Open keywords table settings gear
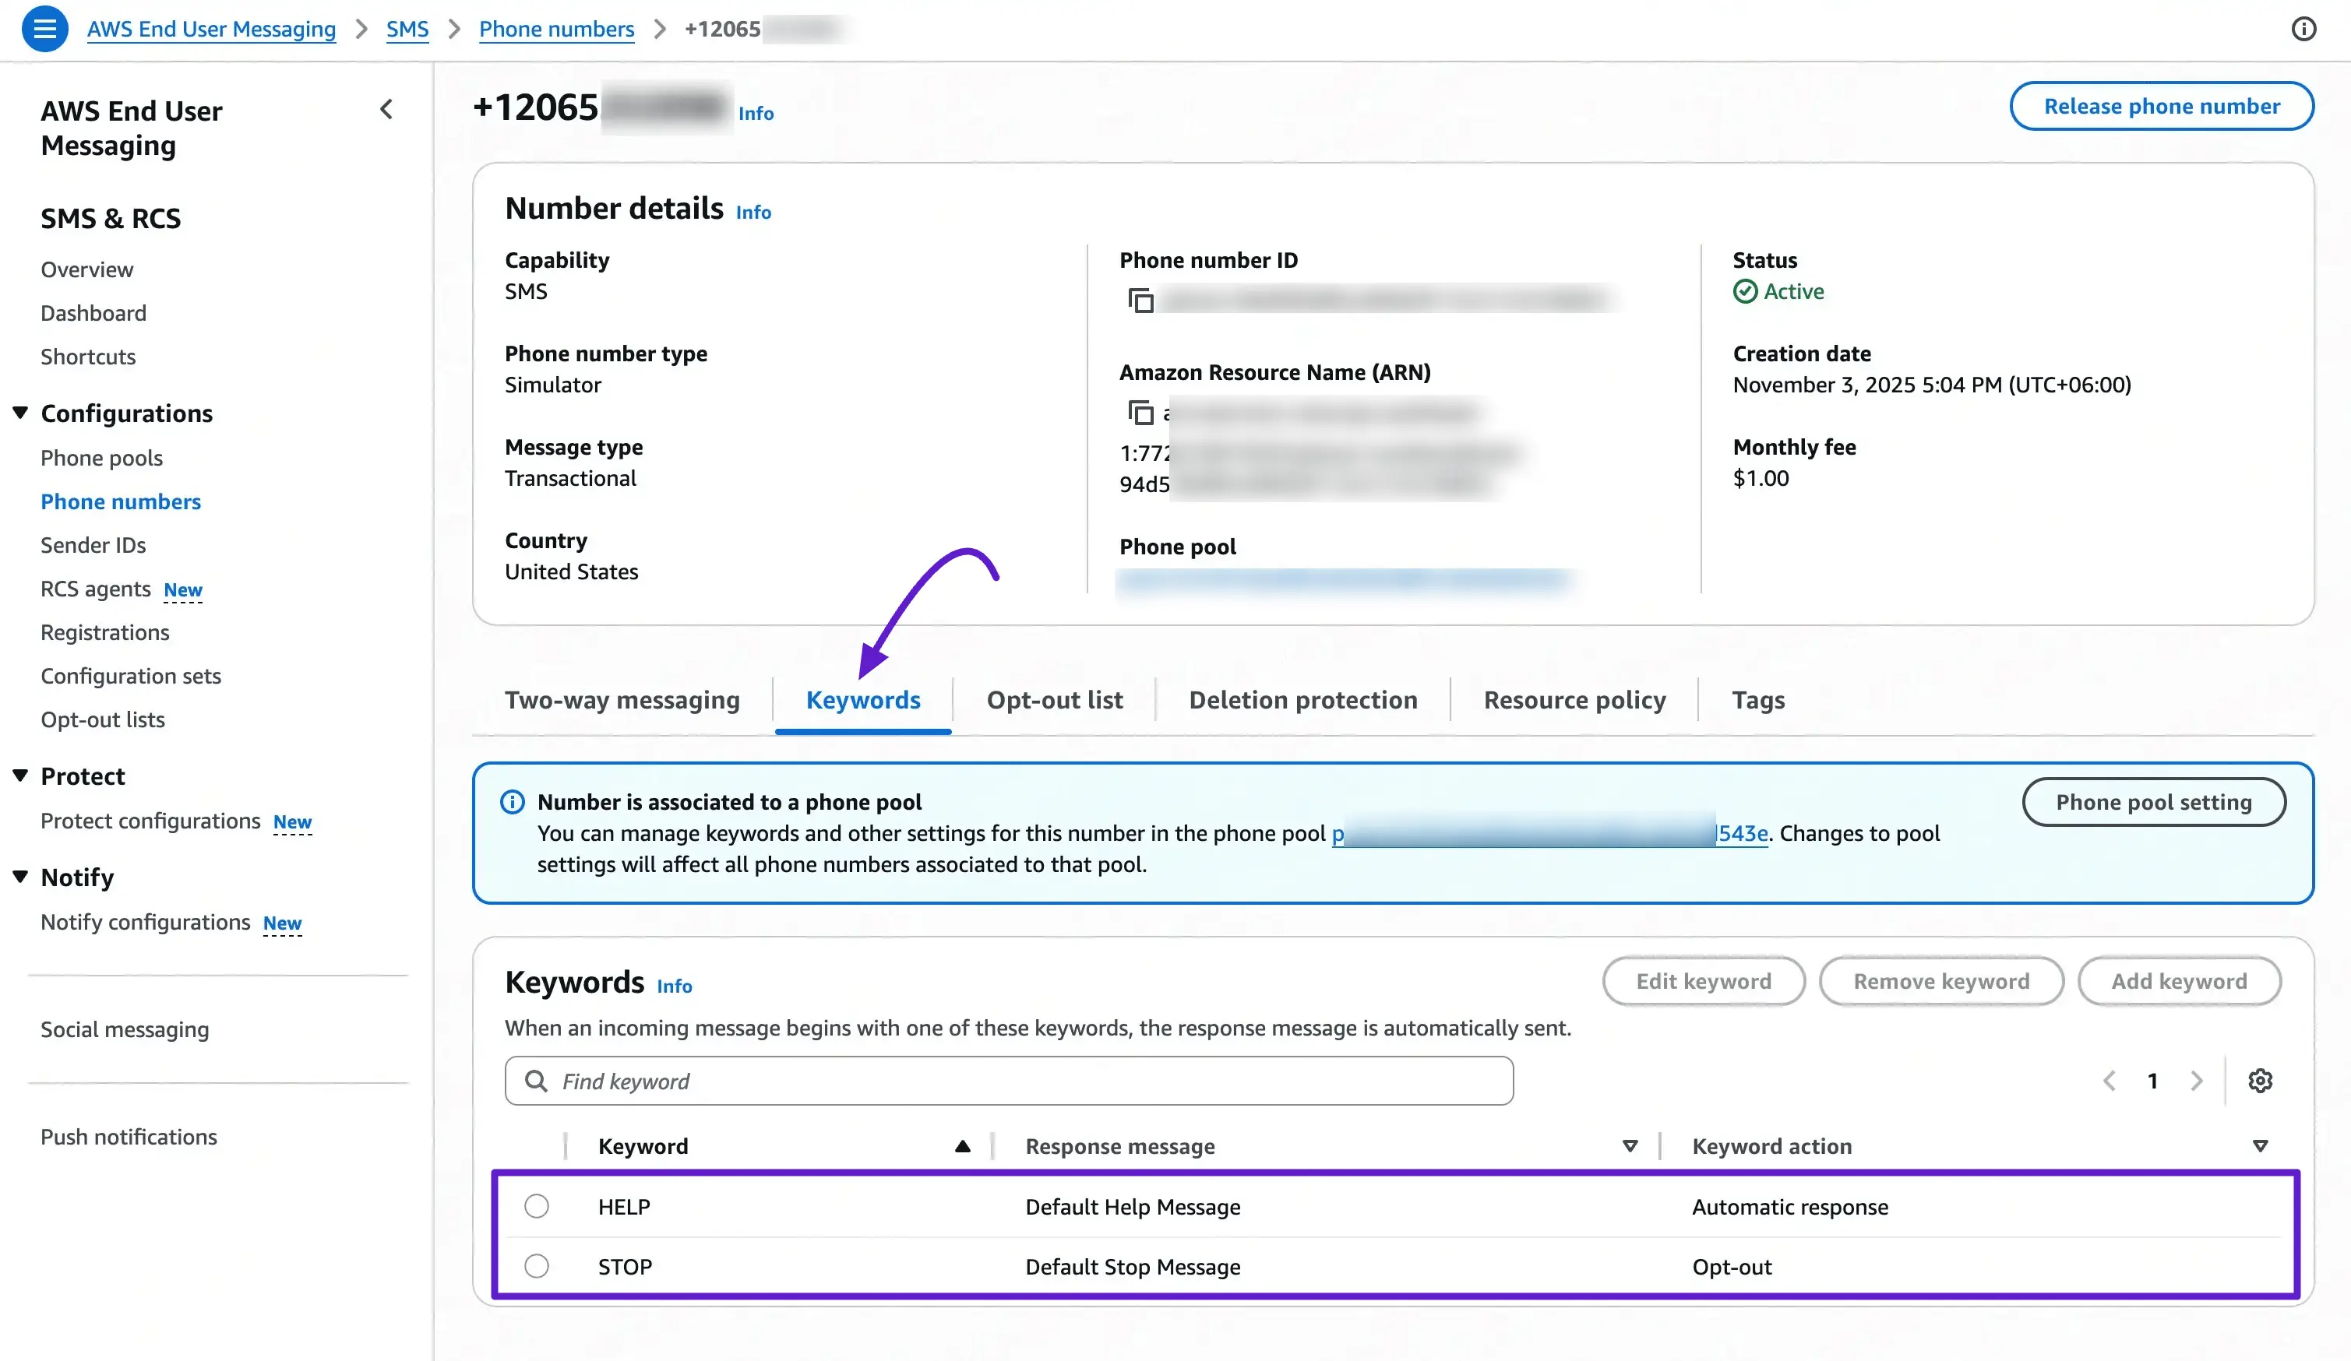2351x1361 pixels. [2260, 1081]
